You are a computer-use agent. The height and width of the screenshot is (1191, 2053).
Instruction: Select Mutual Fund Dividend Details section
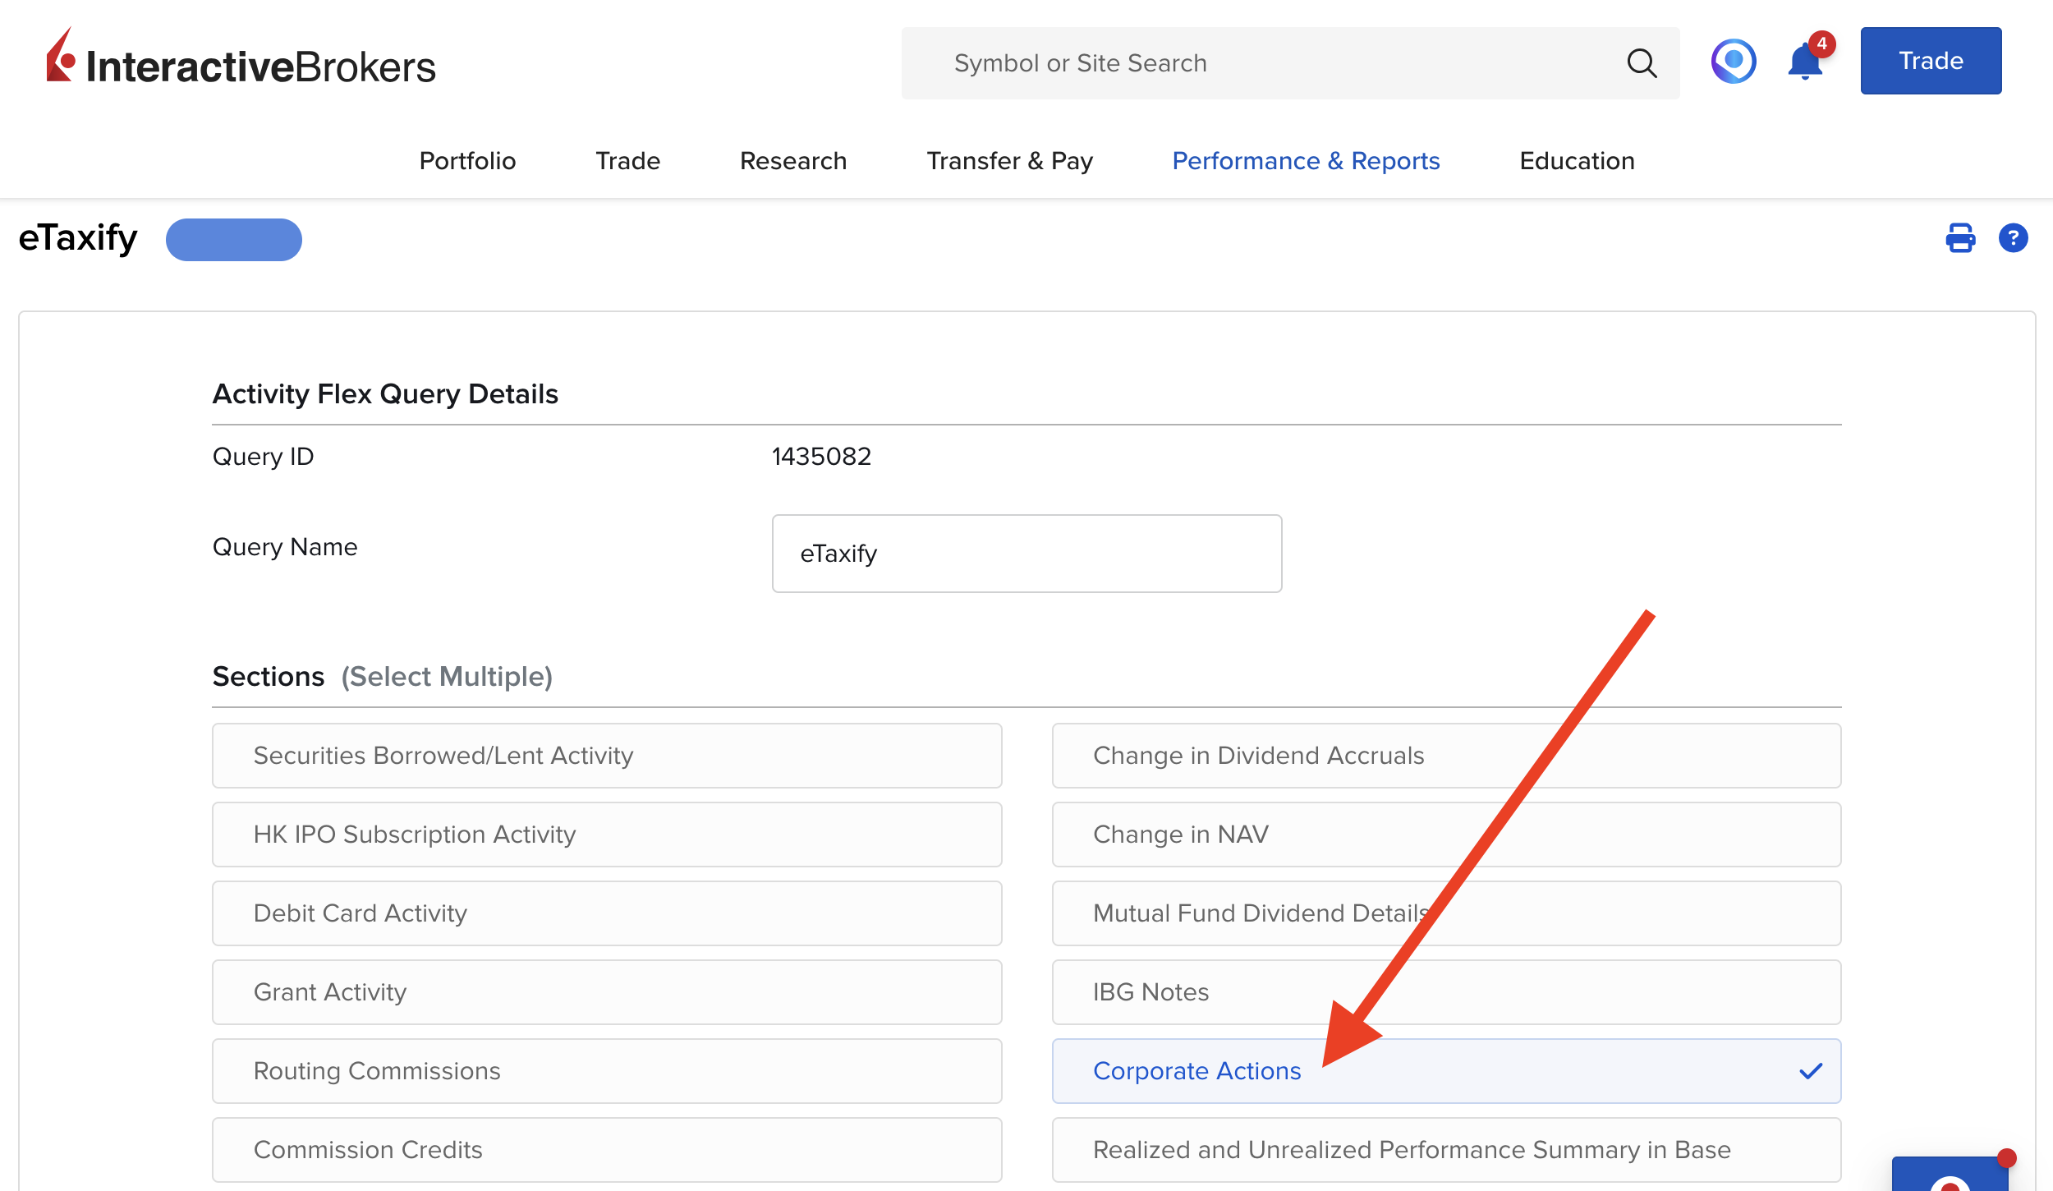tap(1446, 913)
